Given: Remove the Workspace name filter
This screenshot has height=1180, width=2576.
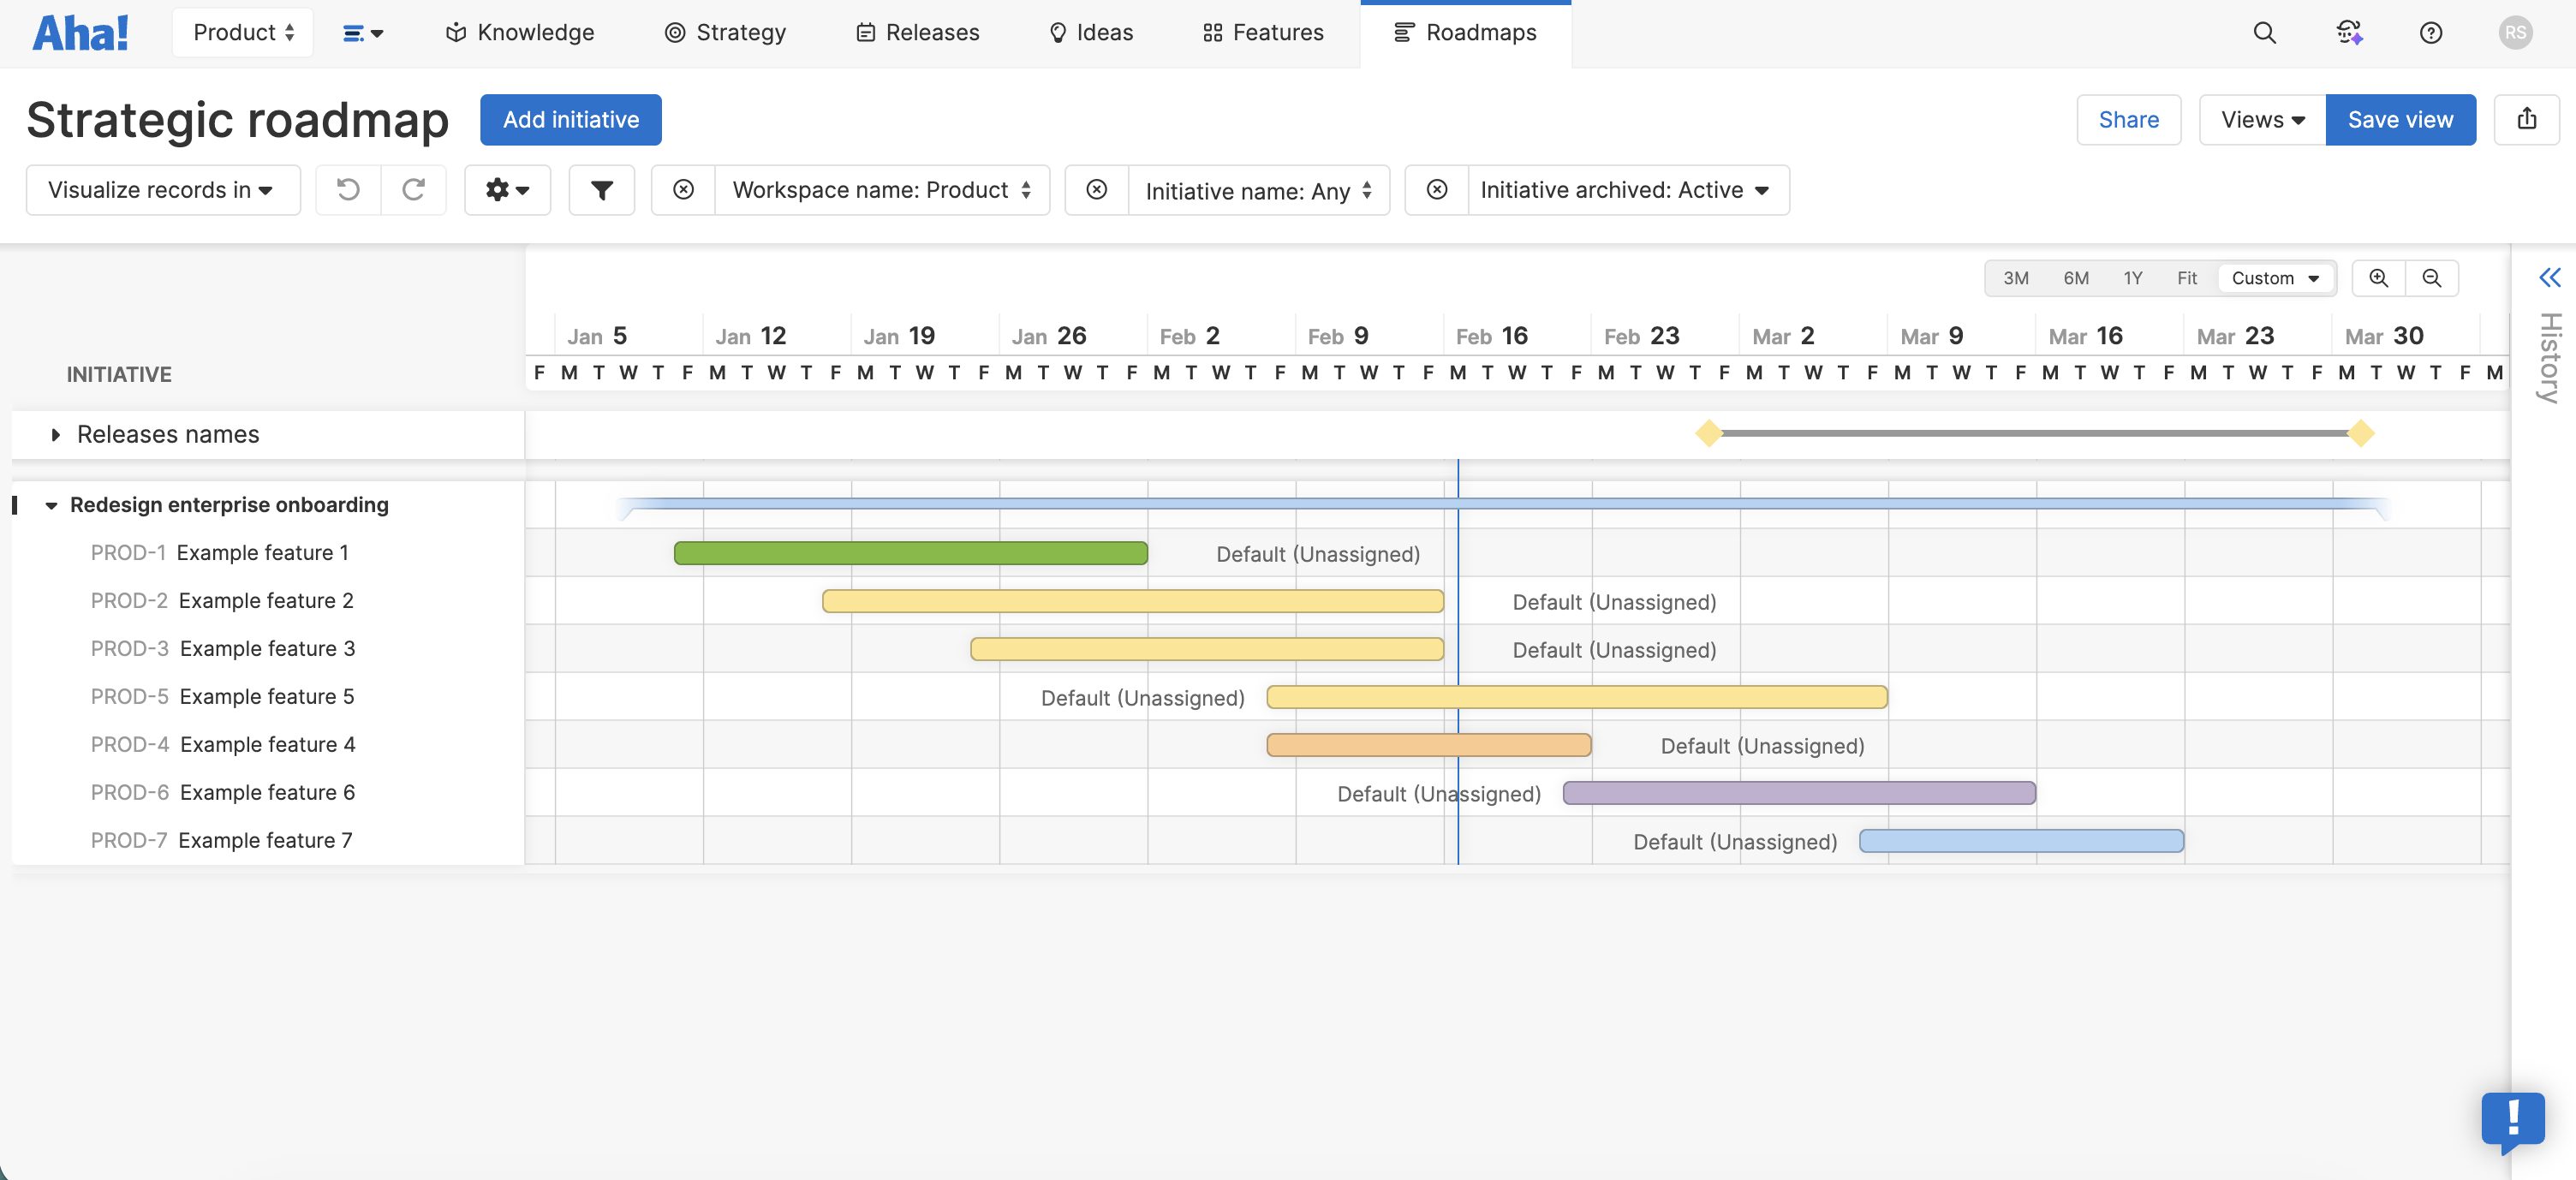Looking at the screenshot, I should 683,190.
